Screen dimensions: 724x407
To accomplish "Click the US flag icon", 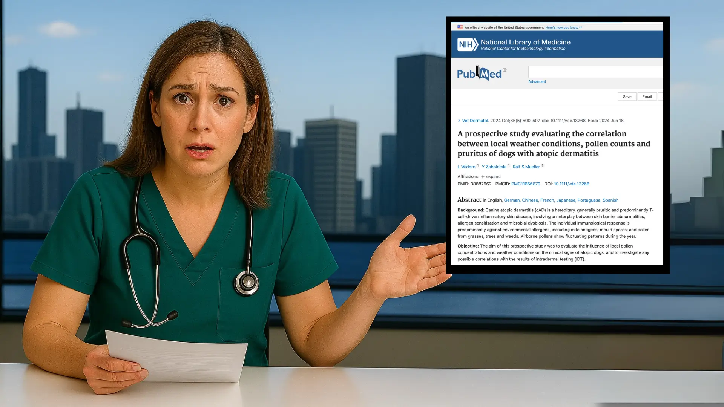I will (x=460, y=28).
